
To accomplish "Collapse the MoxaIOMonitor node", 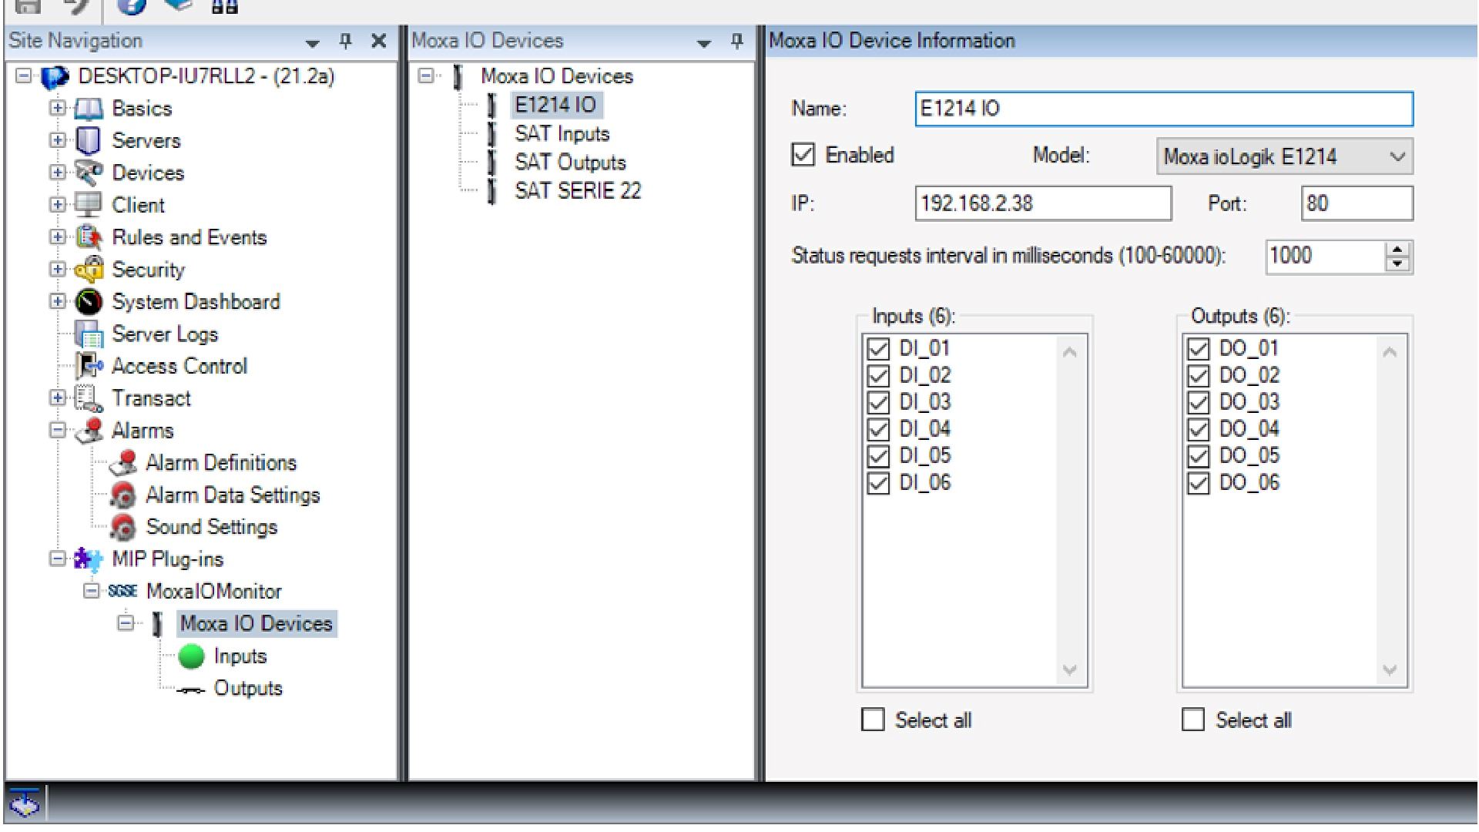I will pos(92,591).
